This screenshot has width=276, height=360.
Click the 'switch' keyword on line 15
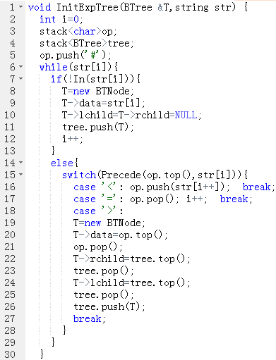(x=79, y=175)
